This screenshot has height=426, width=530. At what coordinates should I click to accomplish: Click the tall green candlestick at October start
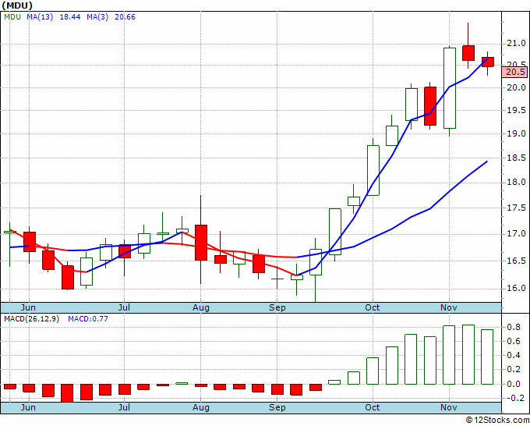pyautogui.click(x=373, y=170)
